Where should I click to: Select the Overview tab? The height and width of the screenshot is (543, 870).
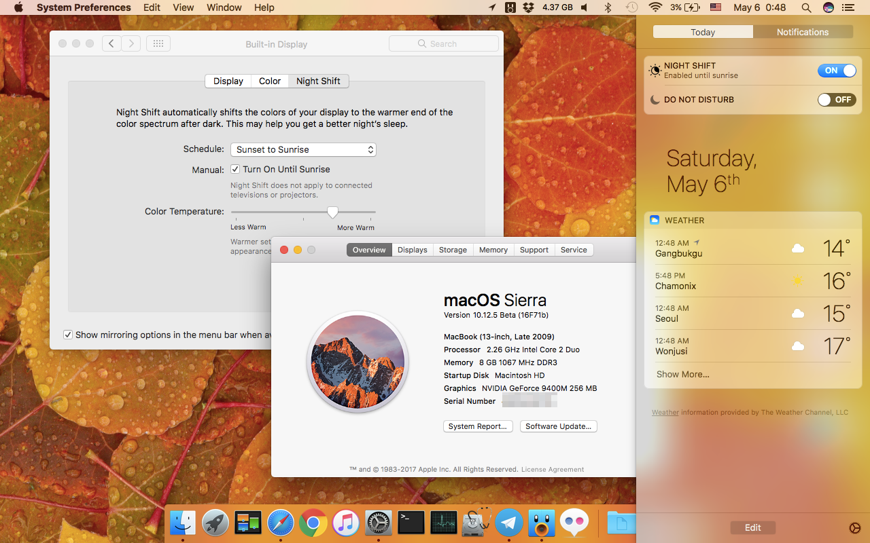369,250
